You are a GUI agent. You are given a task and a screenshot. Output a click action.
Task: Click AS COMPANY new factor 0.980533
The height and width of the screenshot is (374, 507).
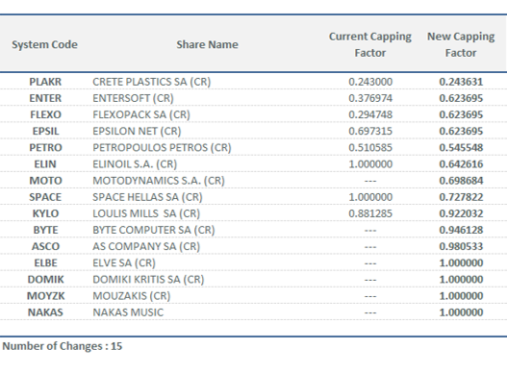[x=461, y=247]
